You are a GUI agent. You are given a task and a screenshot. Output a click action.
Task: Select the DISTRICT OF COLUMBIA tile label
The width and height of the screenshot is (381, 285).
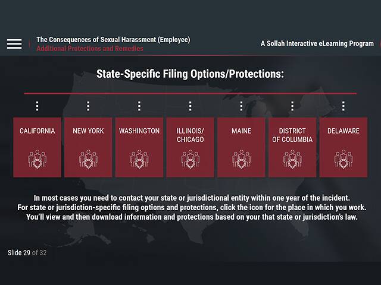pyautogui.click(x=292, y=135)
